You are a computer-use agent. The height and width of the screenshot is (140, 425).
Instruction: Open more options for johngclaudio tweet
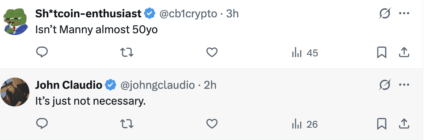pos(404,85)
